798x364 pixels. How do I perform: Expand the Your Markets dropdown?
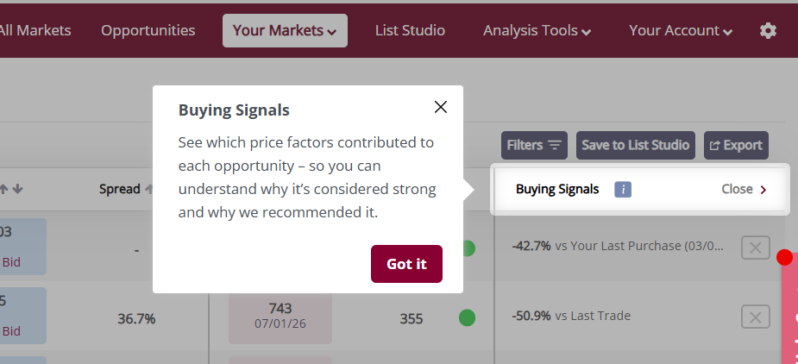(285, 30)
